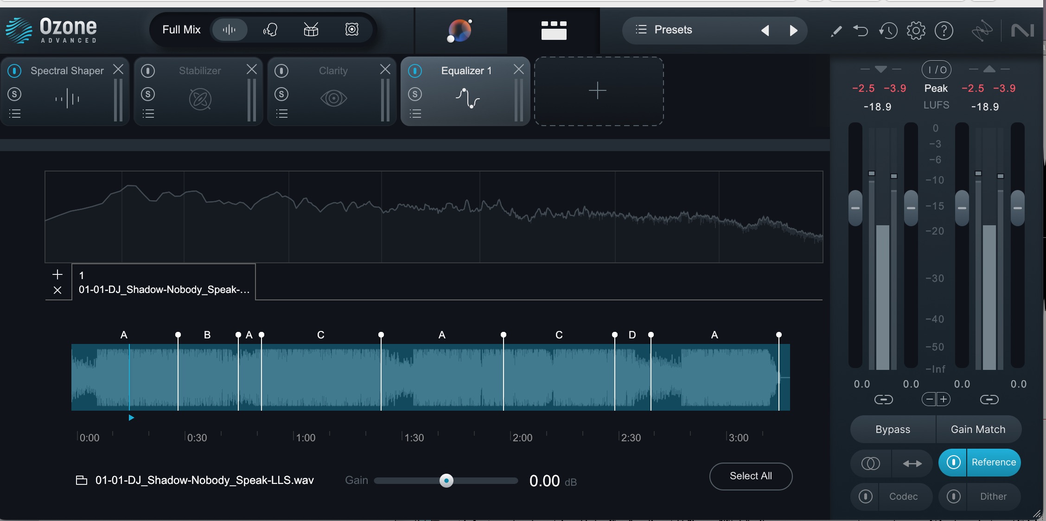The height and width of the screenshot is (521, 1046).
Task: Add a new reference track
Action: [x=57, y=274]
